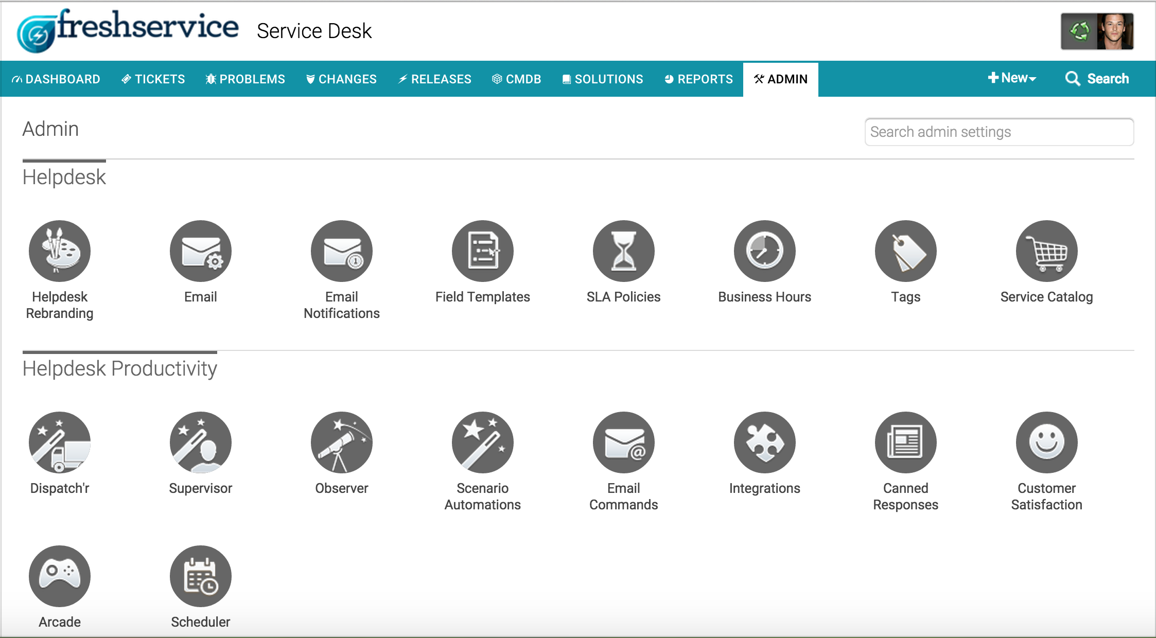Click the Helpdesk Rebranding label

(x=60, y=305)
